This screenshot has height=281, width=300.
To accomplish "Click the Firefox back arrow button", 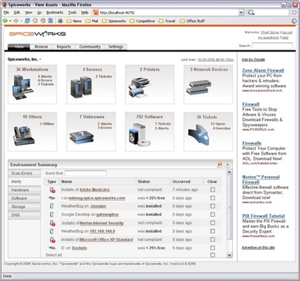I will (5, 21).
